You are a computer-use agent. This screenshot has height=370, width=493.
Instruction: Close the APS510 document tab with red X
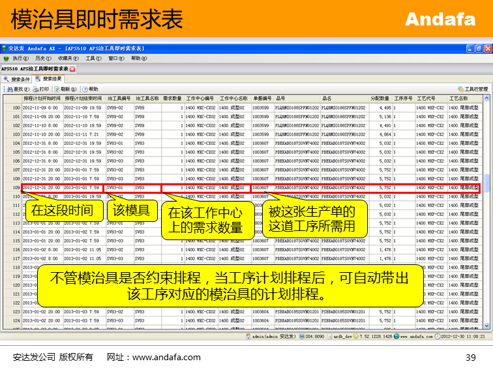[x=72, y=69]
